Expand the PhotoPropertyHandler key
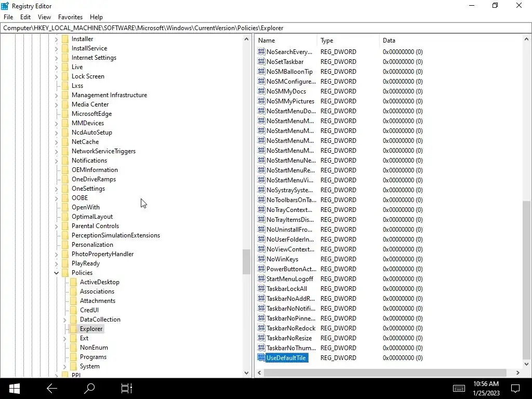532x399 pixels. pyautogui.click(x=56, y=254)
